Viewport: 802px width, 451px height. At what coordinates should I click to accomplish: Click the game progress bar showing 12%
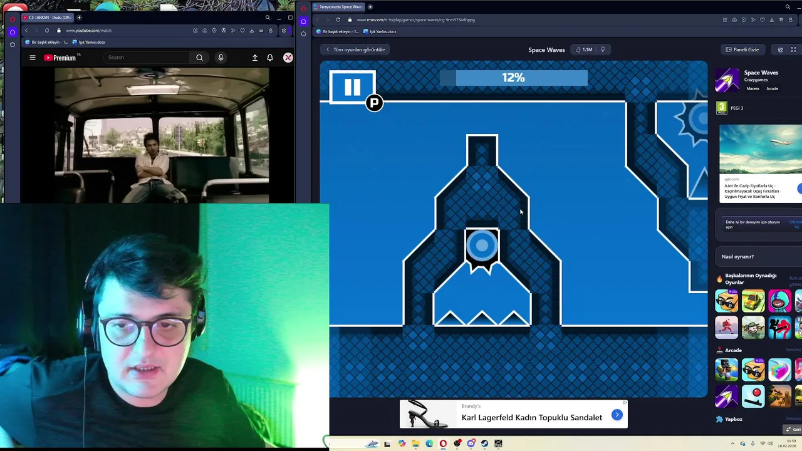(513, 78)
